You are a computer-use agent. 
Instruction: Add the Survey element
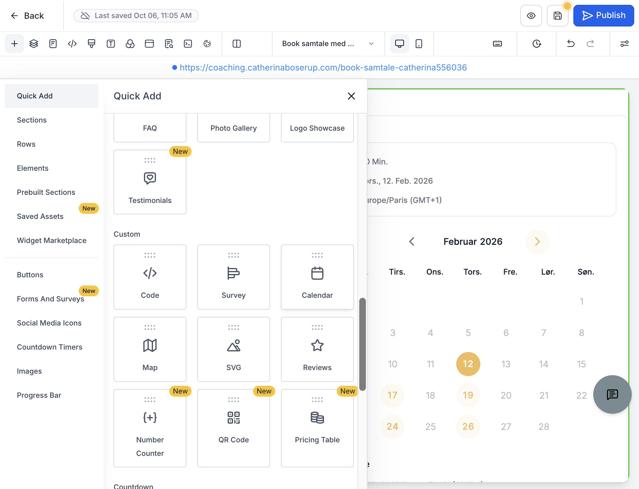click(234, 277)
